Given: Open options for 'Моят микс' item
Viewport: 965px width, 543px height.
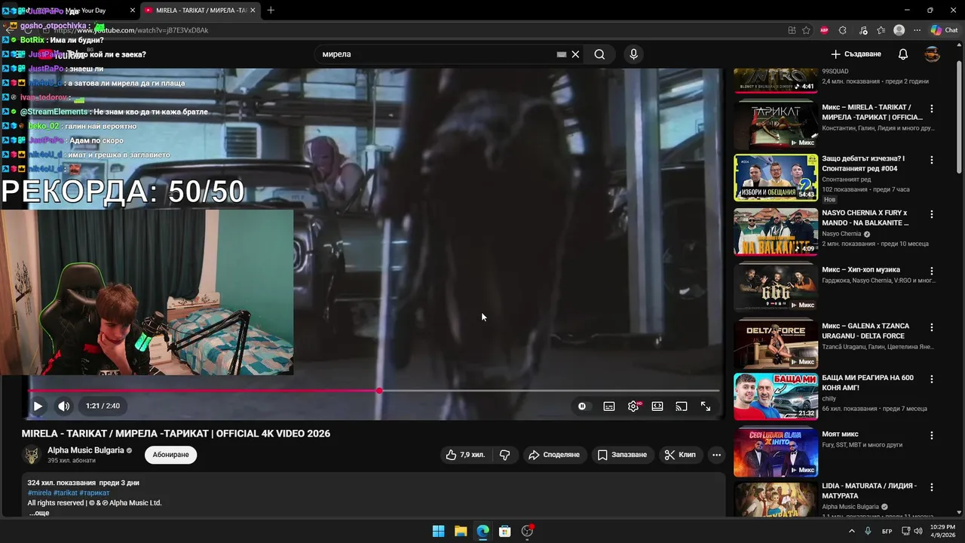Looking at the screenshot, I should [932, 435].
